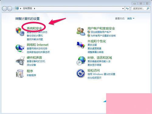Click the Control Panel icon in address bar
Screen dimensions: 152x114
coord(17,8)
